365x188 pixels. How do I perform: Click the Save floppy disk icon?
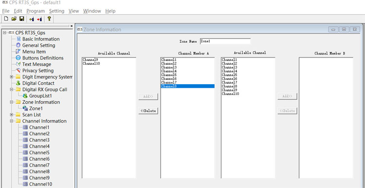pos(21,19)
